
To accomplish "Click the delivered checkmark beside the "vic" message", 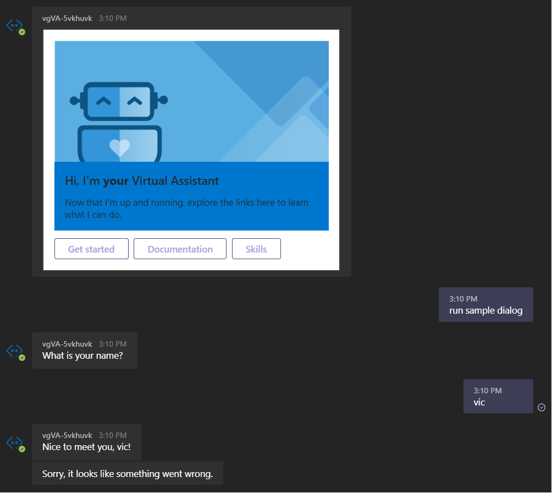I will coord(542,408).
